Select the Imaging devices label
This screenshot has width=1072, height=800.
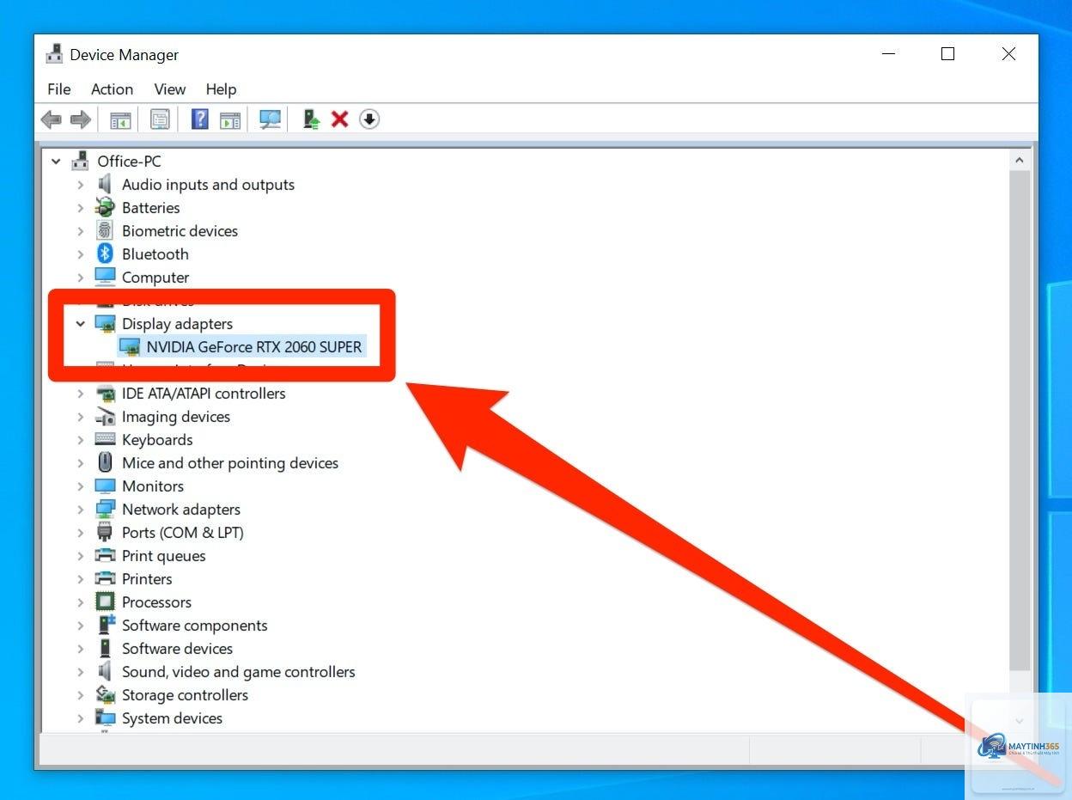176,417
